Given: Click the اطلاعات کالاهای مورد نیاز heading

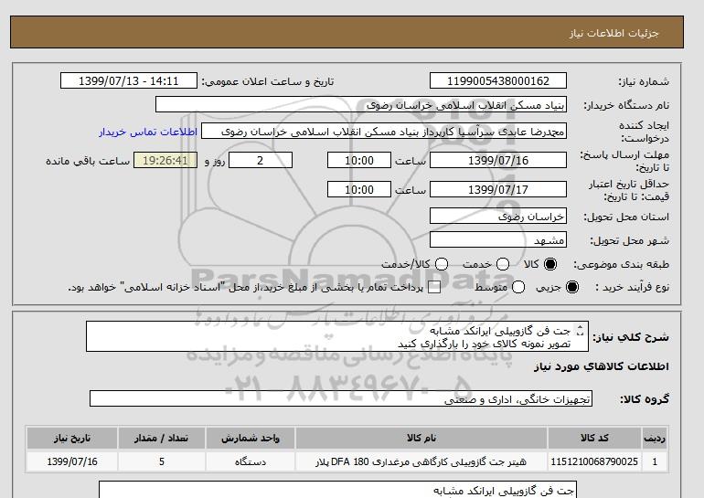Looking at the screenshot, I should click(x=602, y=366).
